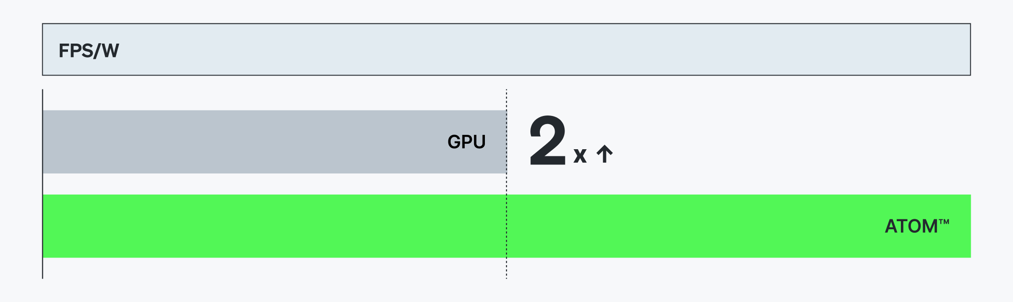Image resolution: width=1013 pixels, height=302 pixels.
Task: Click the letter P in GPU
Action: [x=467, y=142]
